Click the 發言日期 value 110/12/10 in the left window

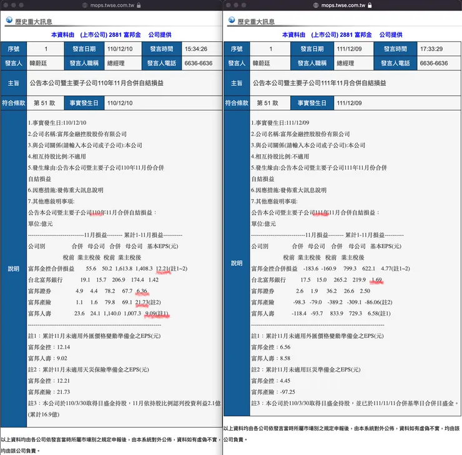click(120, 49)
